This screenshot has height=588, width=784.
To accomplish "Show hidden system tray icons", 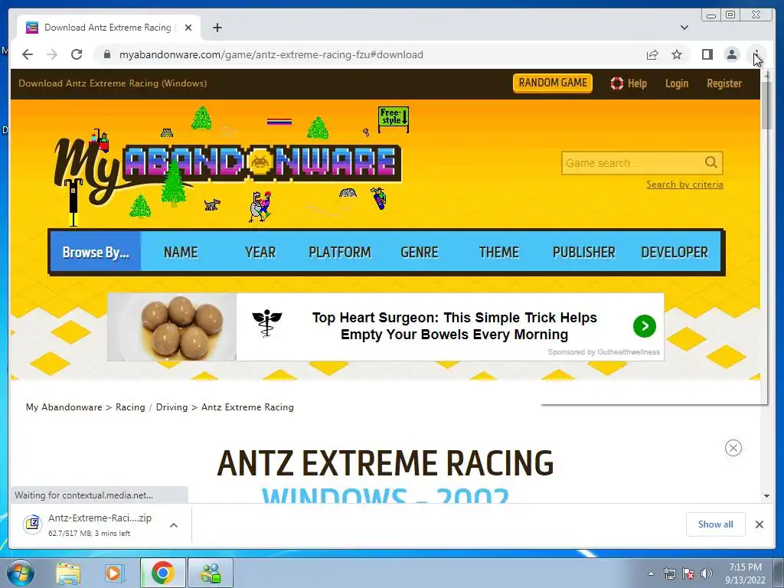I will (651, 573).
